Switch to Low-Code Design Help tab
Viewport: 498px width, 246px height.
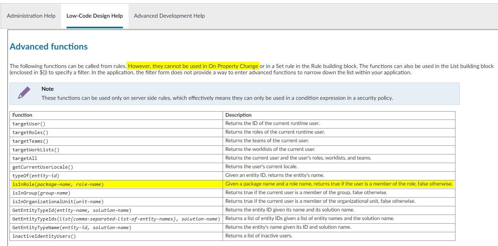tap(95, 16)
